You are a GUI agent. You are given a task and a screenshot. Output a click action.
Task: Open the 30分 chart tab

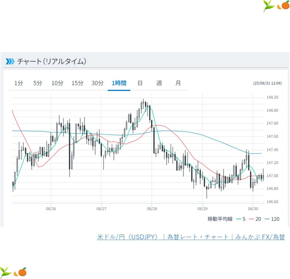(x=97, y=83)
